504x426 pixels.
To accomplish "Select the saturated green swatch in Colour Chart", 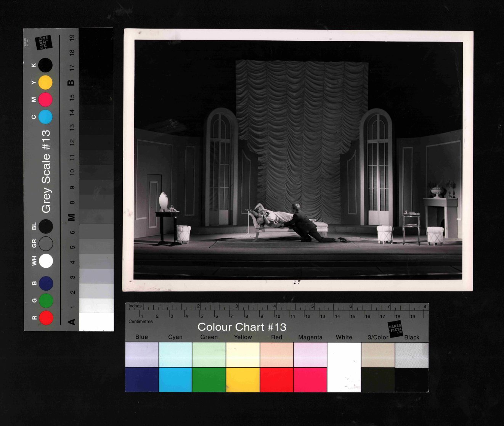I will coord(209,379).
